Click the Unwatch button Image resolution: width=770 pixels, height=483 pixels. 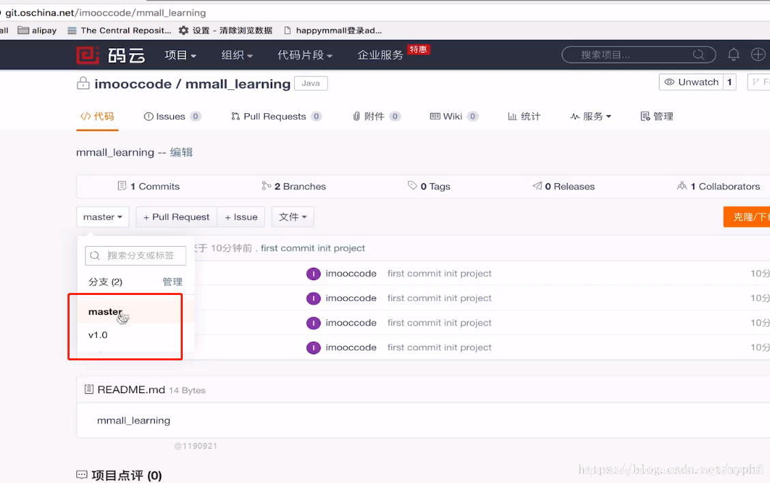(x=691, y=82)
